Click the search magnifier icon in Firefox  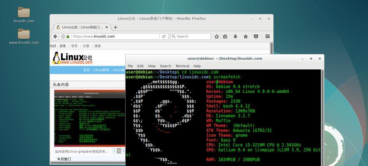[x=173, y=37]
